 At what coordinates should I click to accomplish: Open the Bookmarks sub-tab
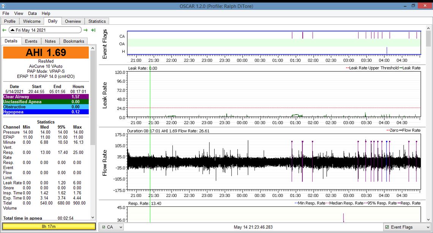[74, 41]
